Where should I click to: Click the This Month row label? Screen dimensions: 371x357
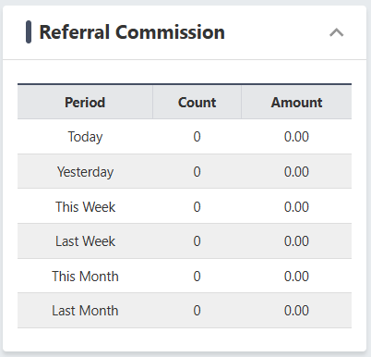pyautogui.click(x=85, y=276)
